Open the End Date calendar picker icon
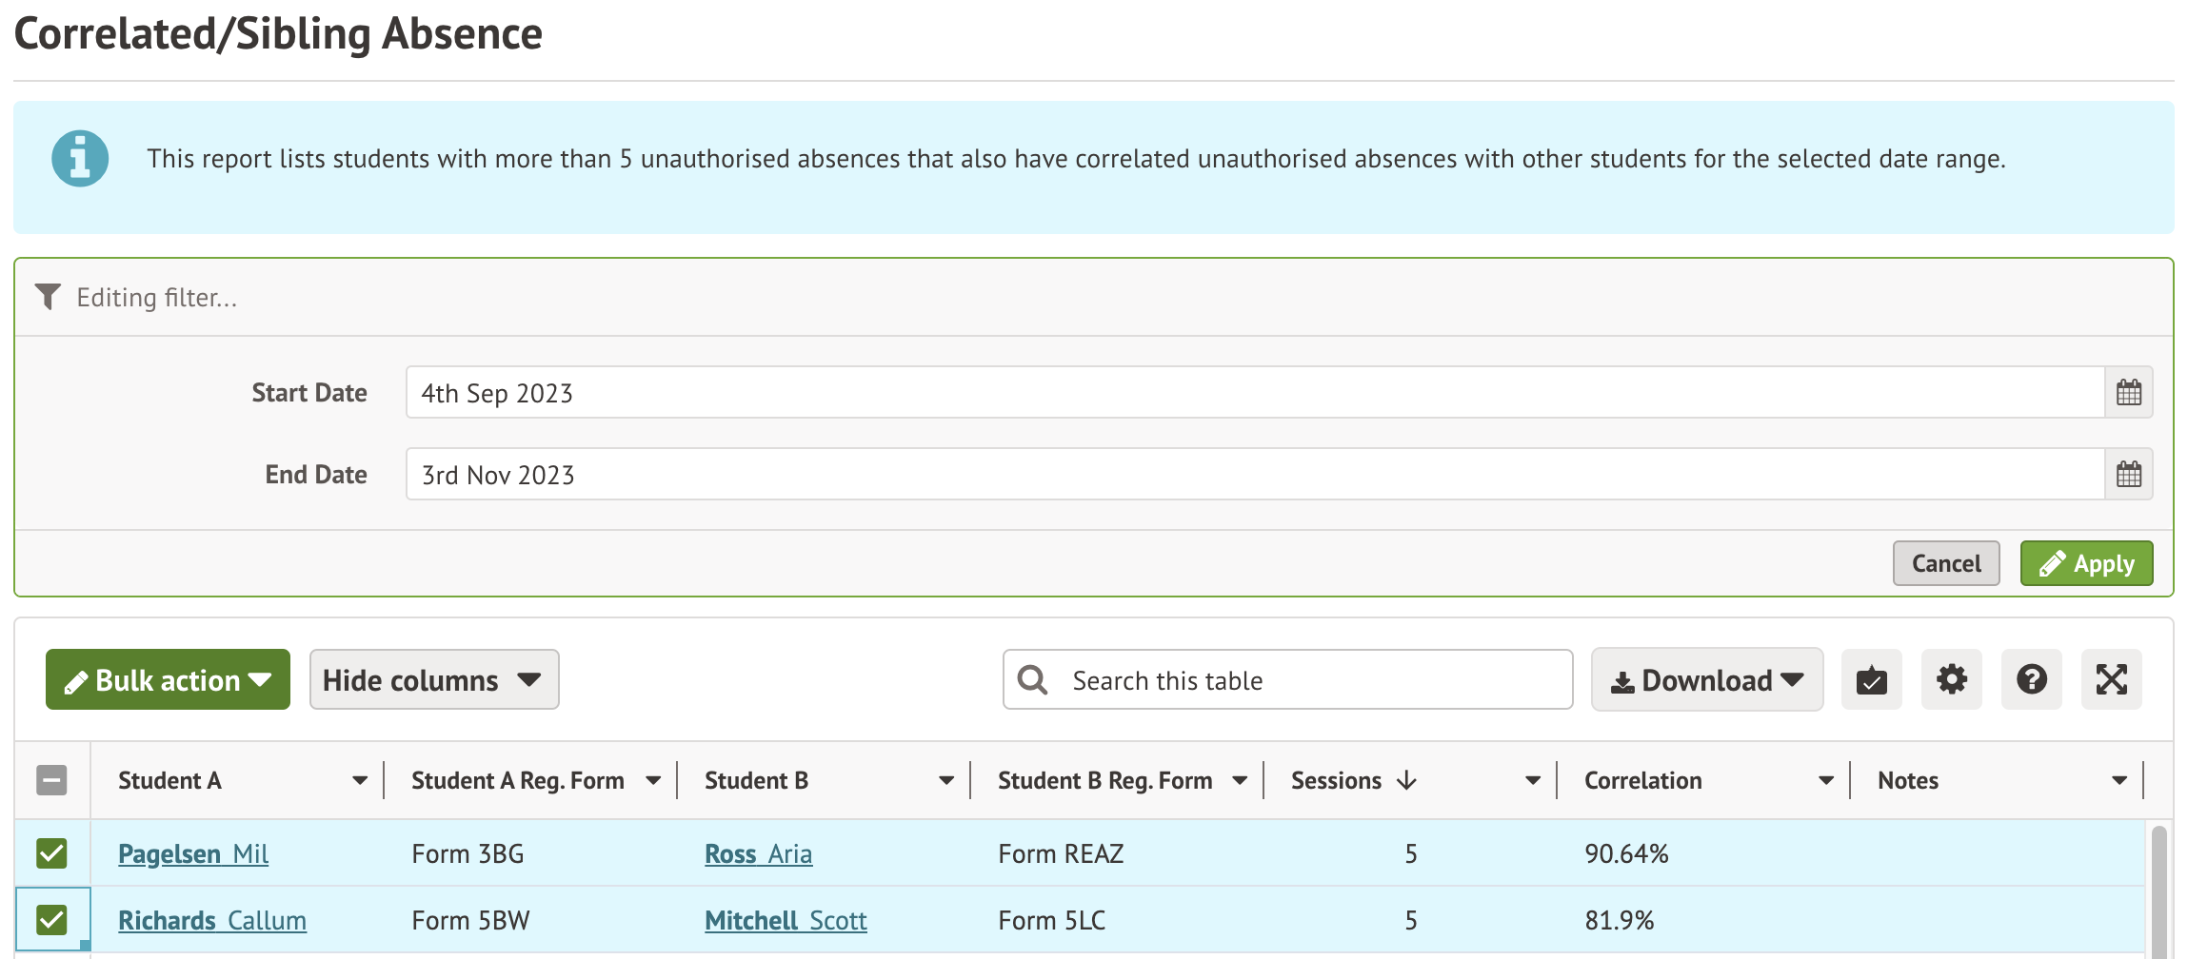The width and height of the screenshot is (2188, 959). click(2128, 475)
